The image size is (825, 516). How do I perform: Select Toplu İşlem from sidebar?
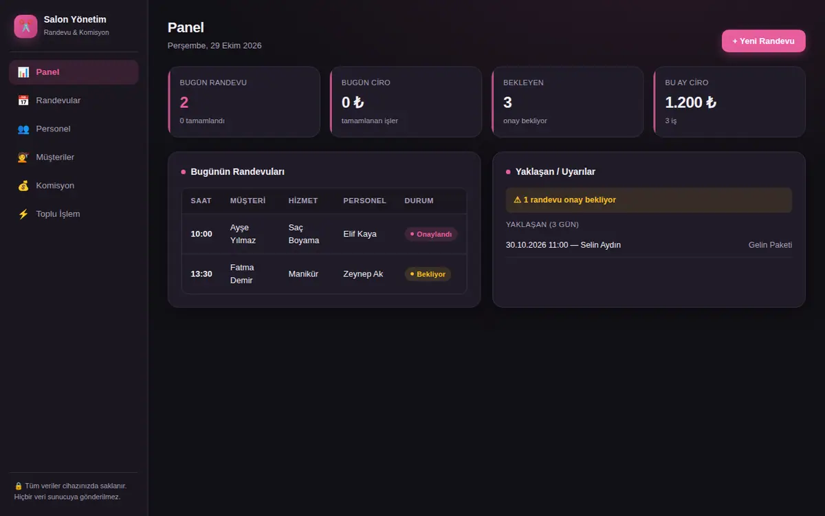[x=74, y=214]
